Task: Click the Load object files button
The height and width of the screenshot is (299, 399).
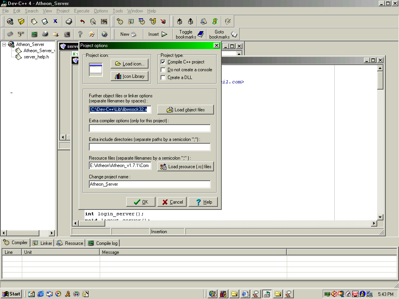Action: click(x=185, y=110)
